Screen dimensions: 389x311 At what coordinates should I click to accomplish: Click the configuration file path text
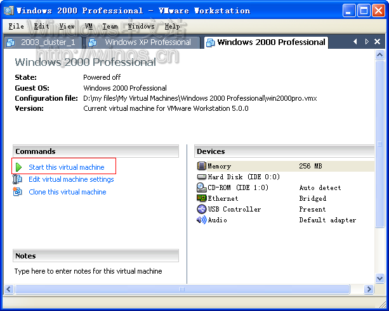pos(200,98)
